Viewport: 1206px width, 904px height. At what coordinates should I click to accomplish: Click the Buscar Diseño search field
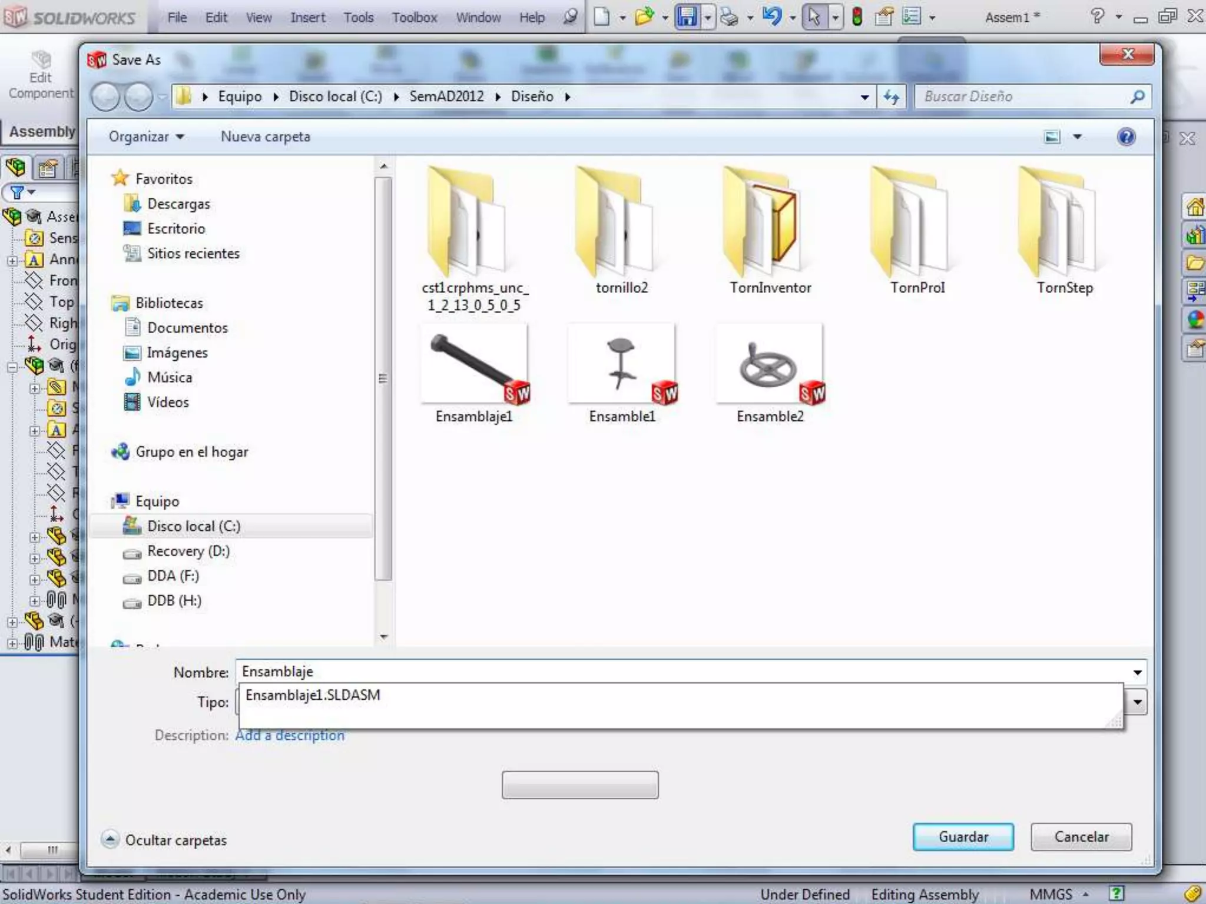tap(1023, 97)
